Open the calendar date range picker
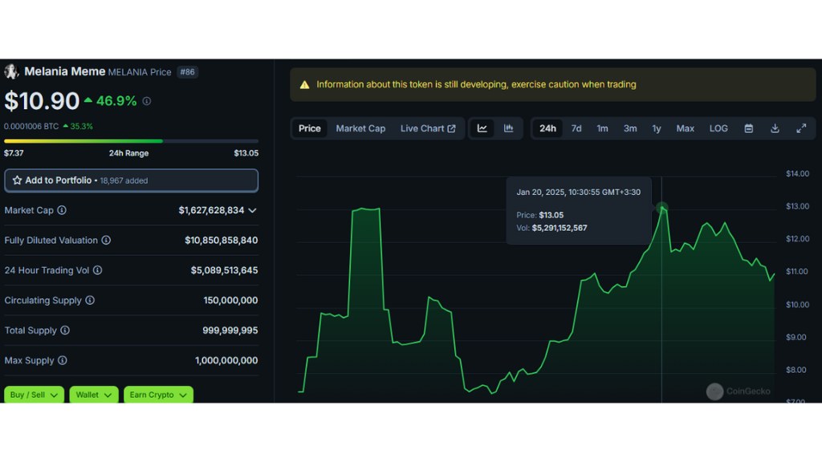This screenshot has height=462, width=822. 749,128
